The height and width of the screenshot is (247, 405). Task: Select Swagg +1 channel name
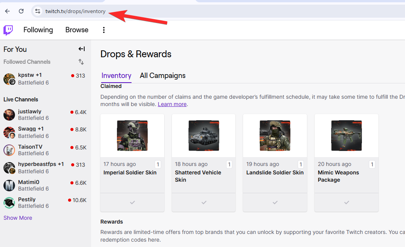tap(31, 129)
